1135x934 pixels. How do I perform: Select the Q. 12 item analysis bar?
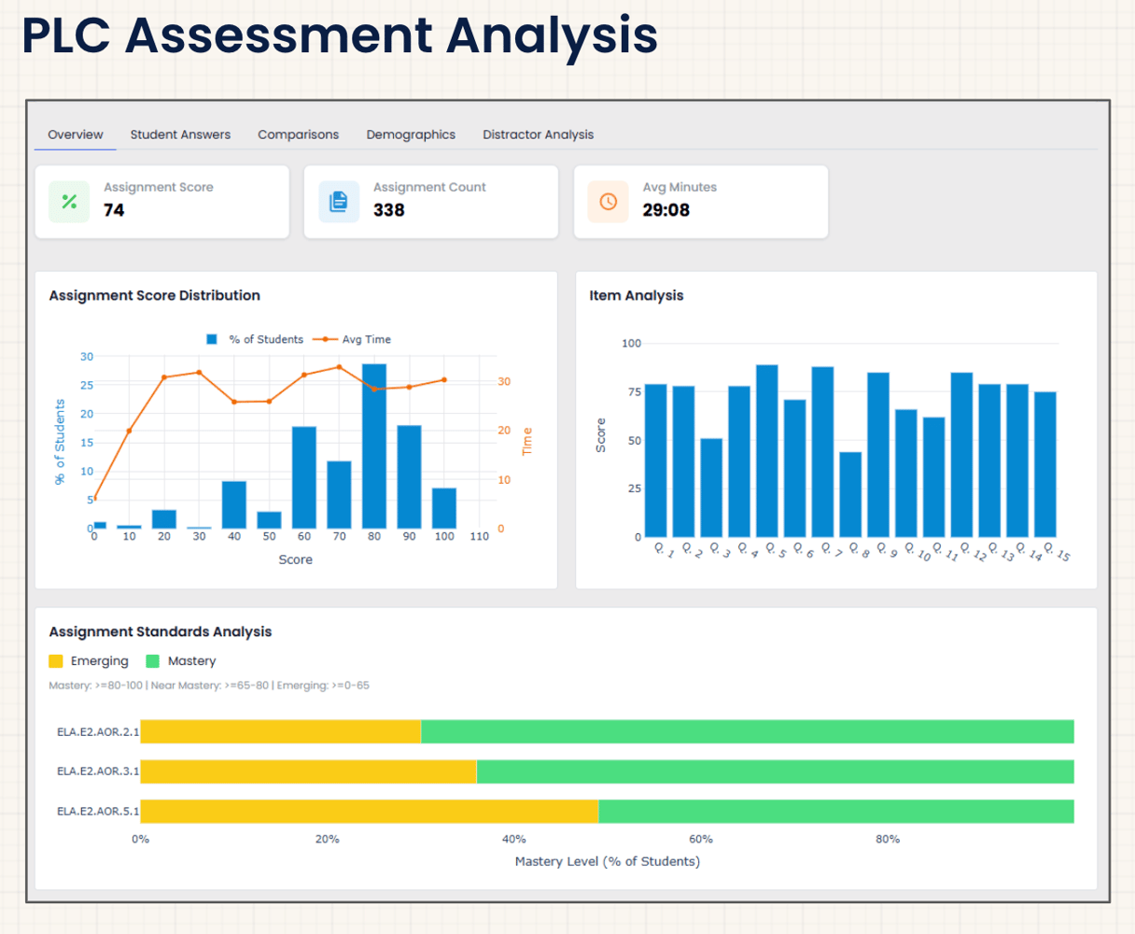[x=961, y=455]
